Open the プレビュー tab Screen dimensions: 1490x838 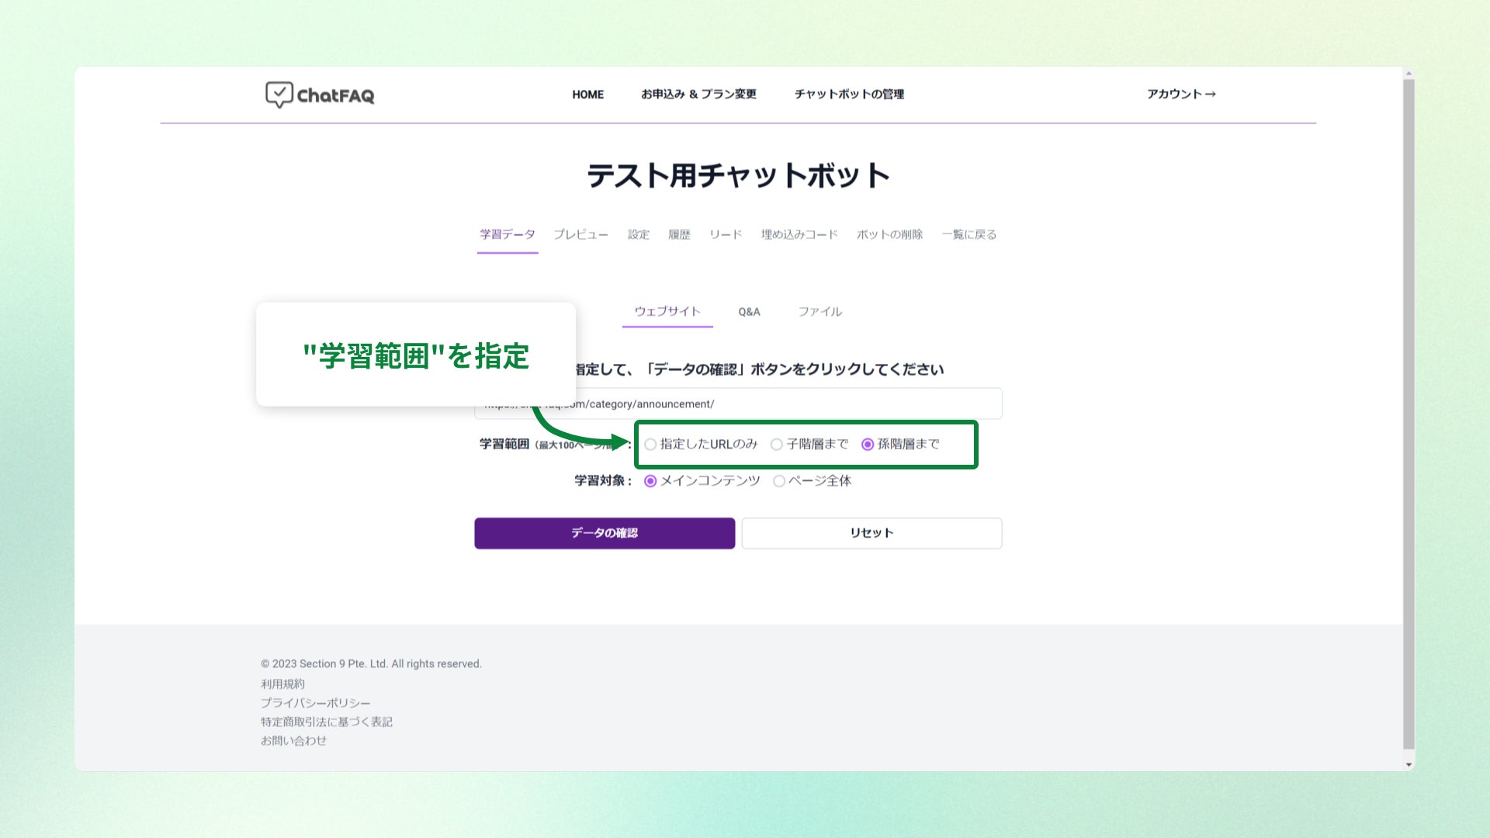(x=580, y=234)
